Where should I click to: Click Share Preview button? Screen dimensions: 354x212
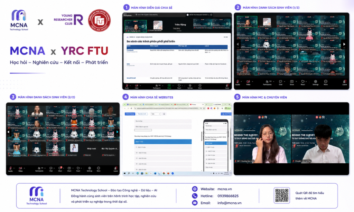tap(226, 114)
